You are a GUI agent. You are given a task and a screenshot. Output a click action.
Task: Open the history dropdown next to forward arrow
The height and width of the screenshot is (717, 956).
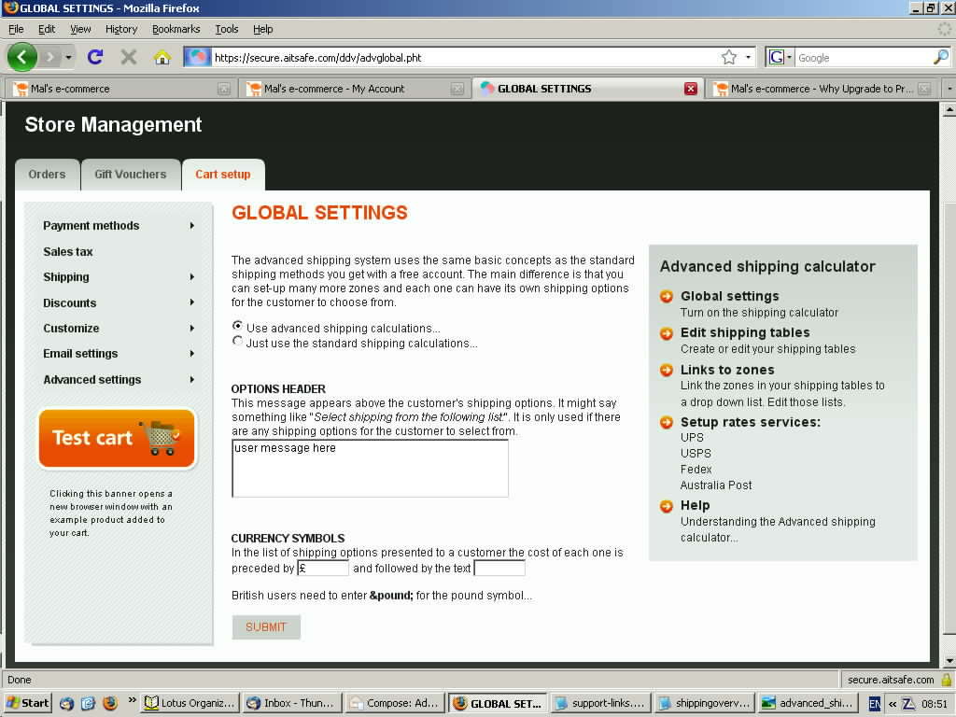click(68, 57)
